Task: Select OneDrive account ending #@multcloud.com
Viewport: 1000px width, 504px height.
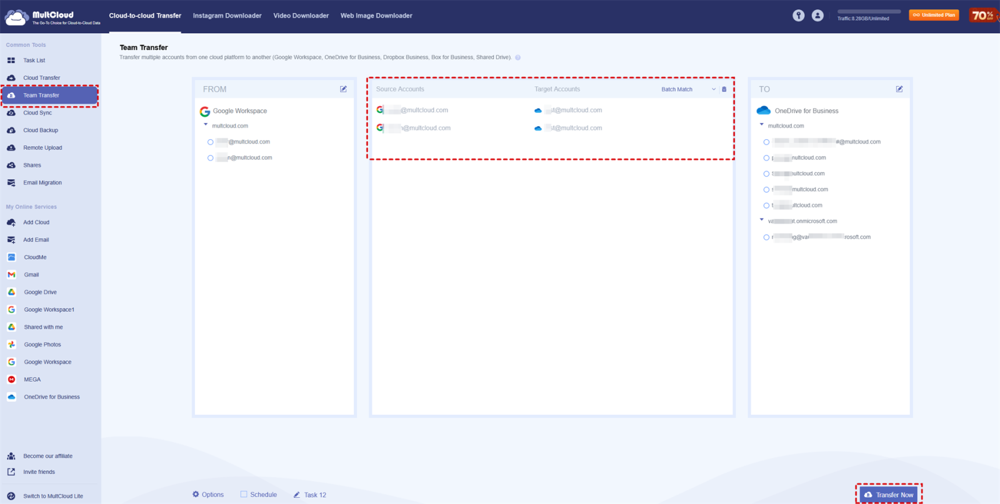Action: coord(766,142)
